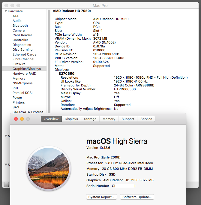Select Camera in the sidebar
The width and height of the screenshot is (201, 205).
(x=19, y=30)
